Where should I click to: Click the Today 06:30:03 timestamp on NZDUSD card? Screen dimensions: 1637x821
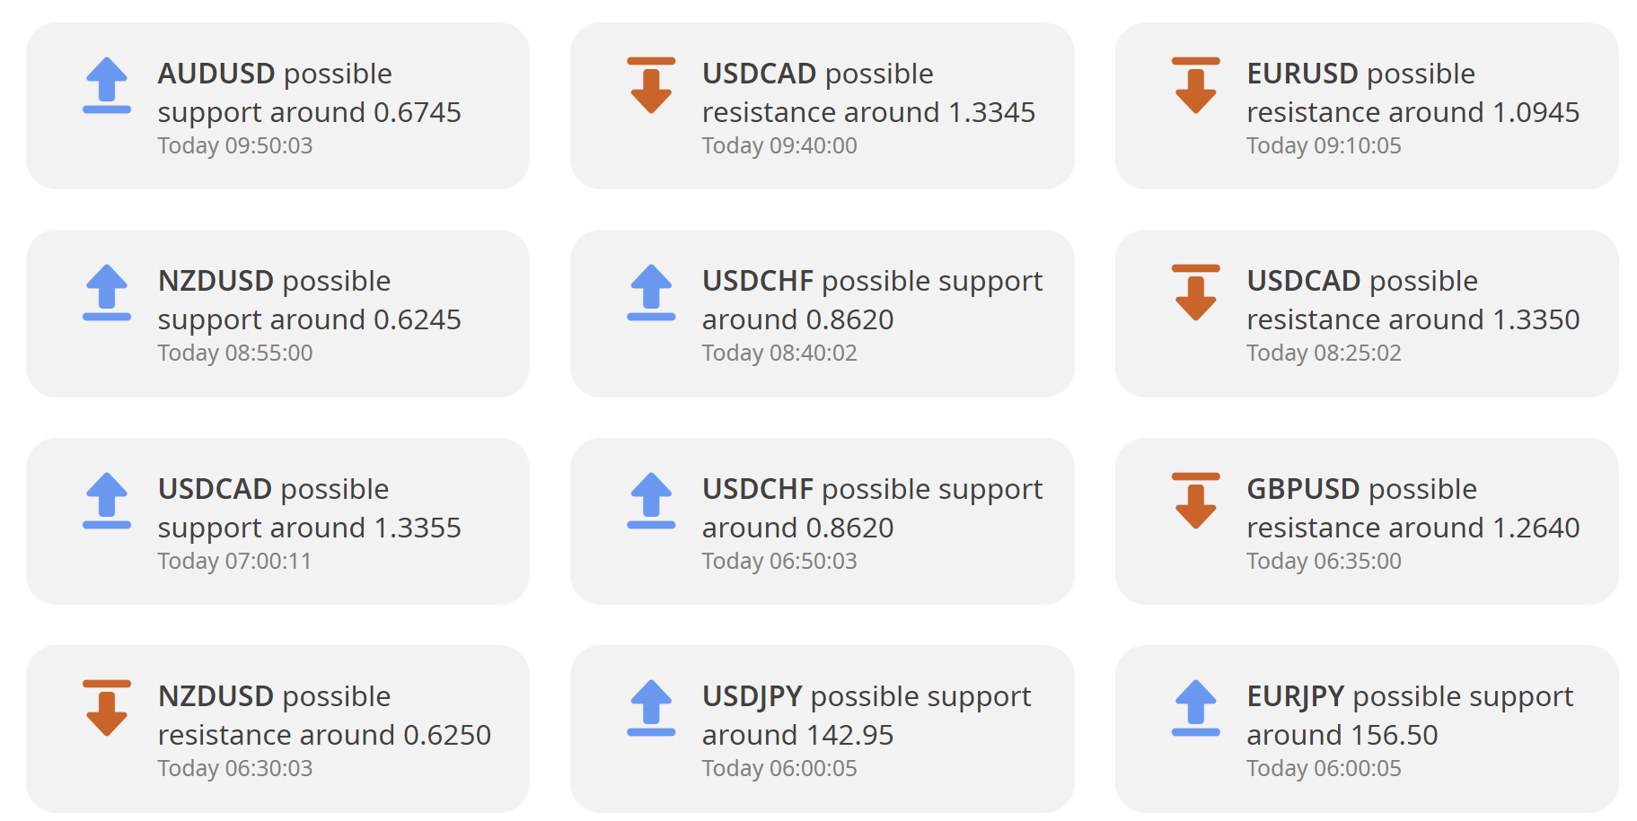[x=235, y=768]
